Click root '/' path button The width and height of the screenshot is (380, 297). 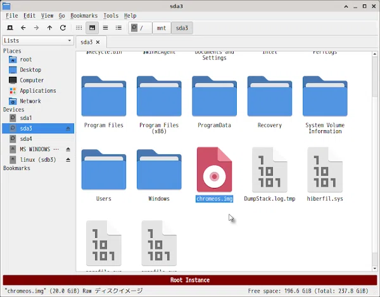coord(140,28)
